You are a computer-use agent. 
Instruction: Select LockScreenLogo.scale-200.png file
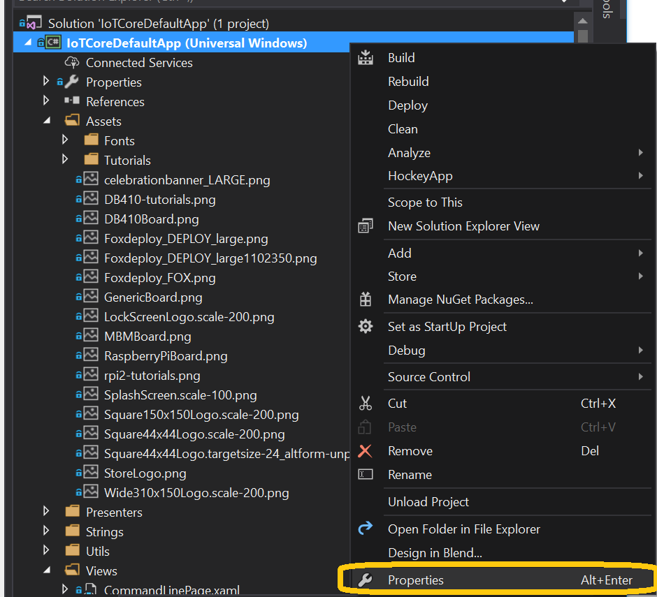pyautogui.click(x=189, y=317)
